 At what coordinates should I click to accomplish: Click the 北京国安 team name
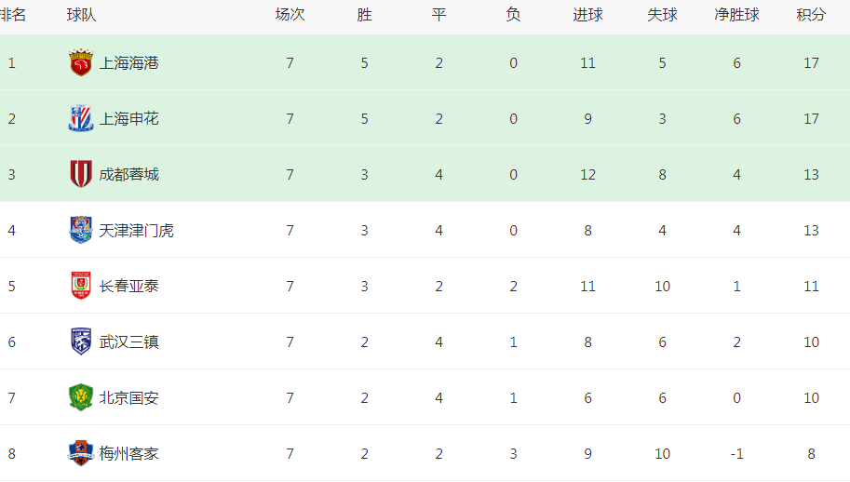tap(129, 397)
